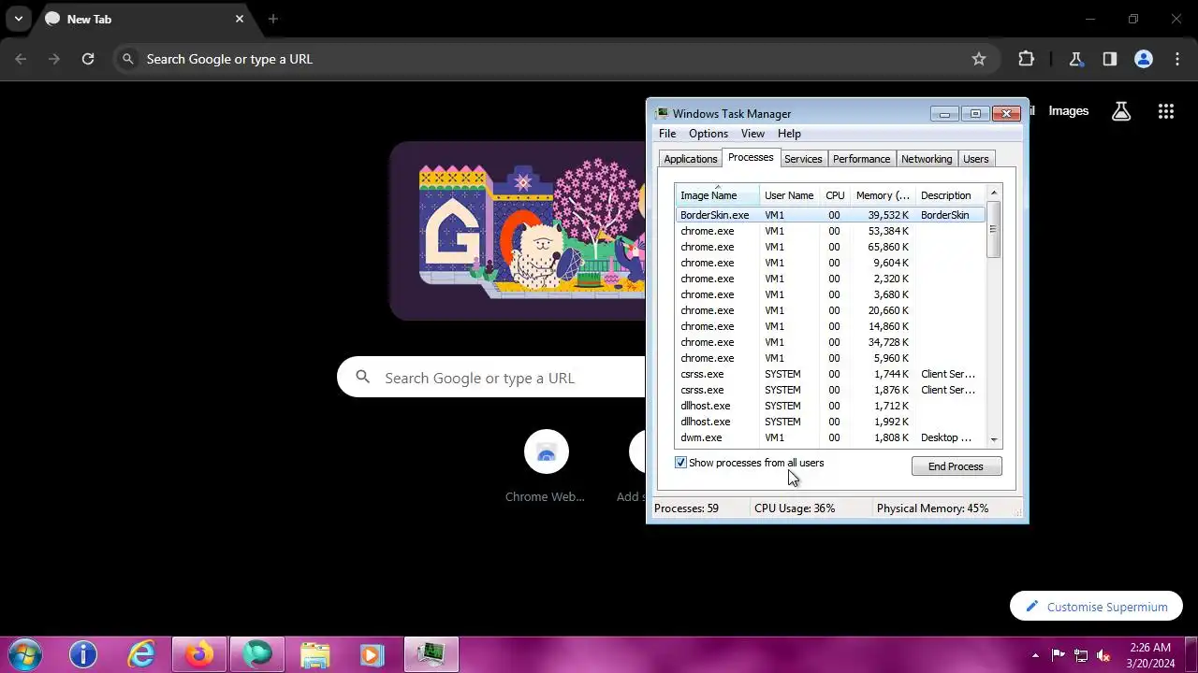Sort processes by Memory column
The width and height of the screenshot is (1198, 673).
tap(883, 195)
